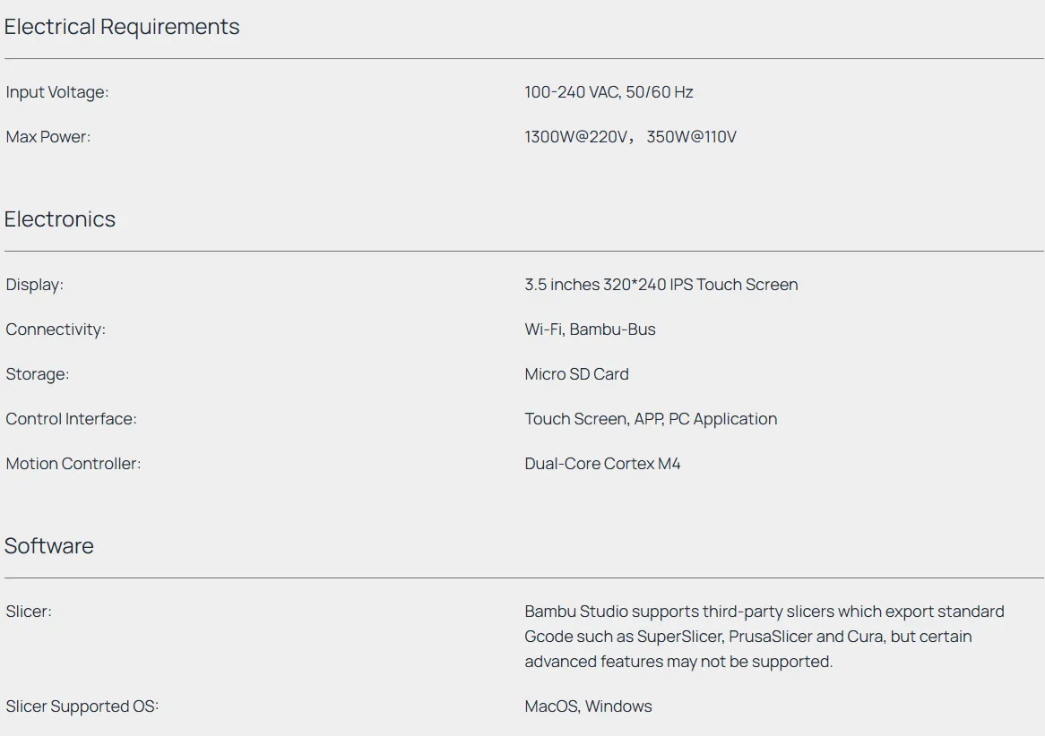Click the Input Voltage label
Image resolution: width=1045 pixels, height=736 pixels.
(57, 92)
